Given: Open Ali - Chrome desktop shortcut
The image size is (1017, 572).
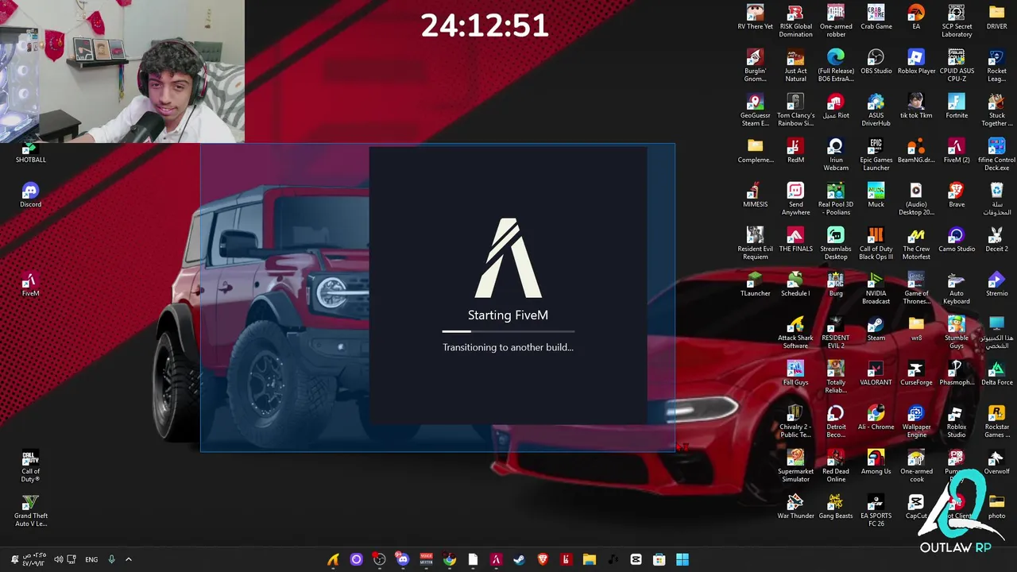Looking at the screenshot, I should pos(876,418).
